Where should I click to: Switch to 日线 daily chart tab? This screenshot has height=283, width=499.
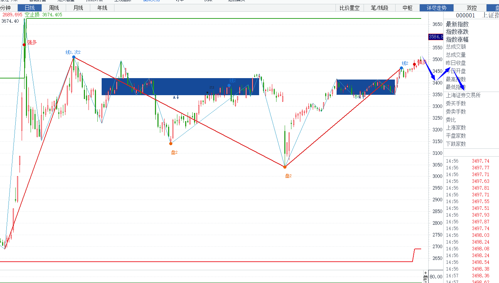point(29,8)
